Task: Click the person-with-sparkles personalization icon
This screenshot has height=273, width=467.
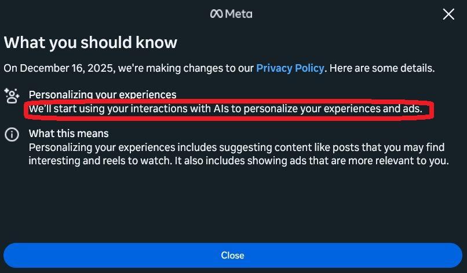Action: click(x=12, y=96)
